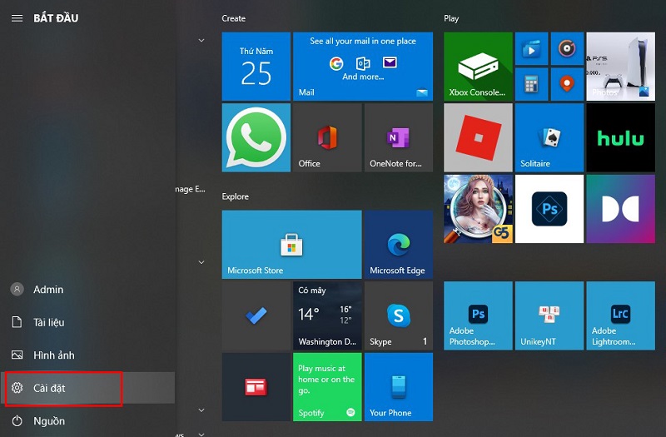Open the Calculator small tile
The width and height of the screenshot is (666, 437).
531,84
